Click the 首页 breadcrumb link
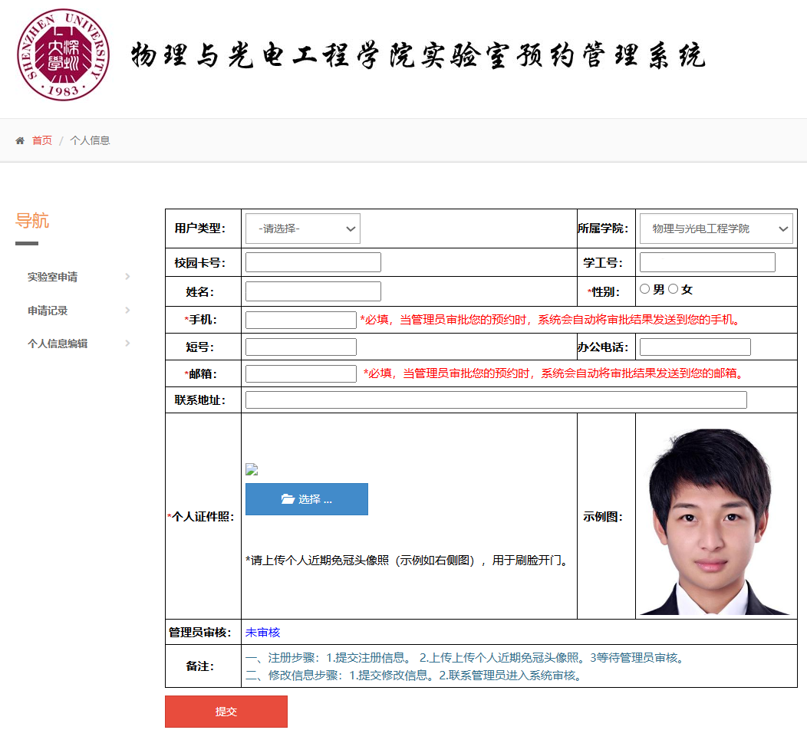 coord(42,140)
